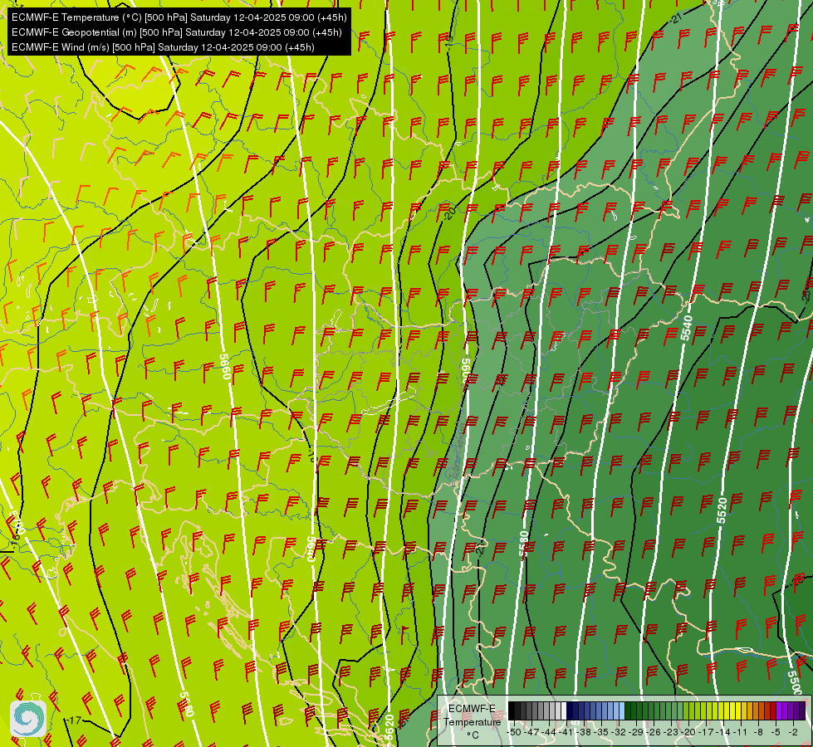Image resolution: width=813 pixels, height=747 pixels.
Task: Click the -17 isotherm label on the map
Action: (74, 720)
